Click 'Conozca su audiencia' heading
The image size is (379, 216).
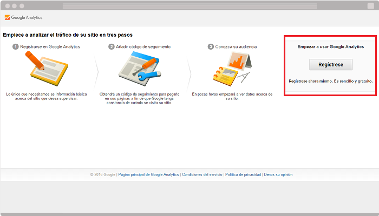[x=236, y=46]
